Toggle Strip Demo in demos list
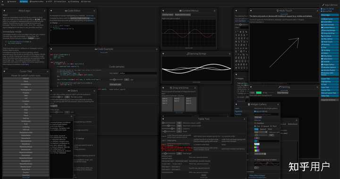 [x=330, y=56]
